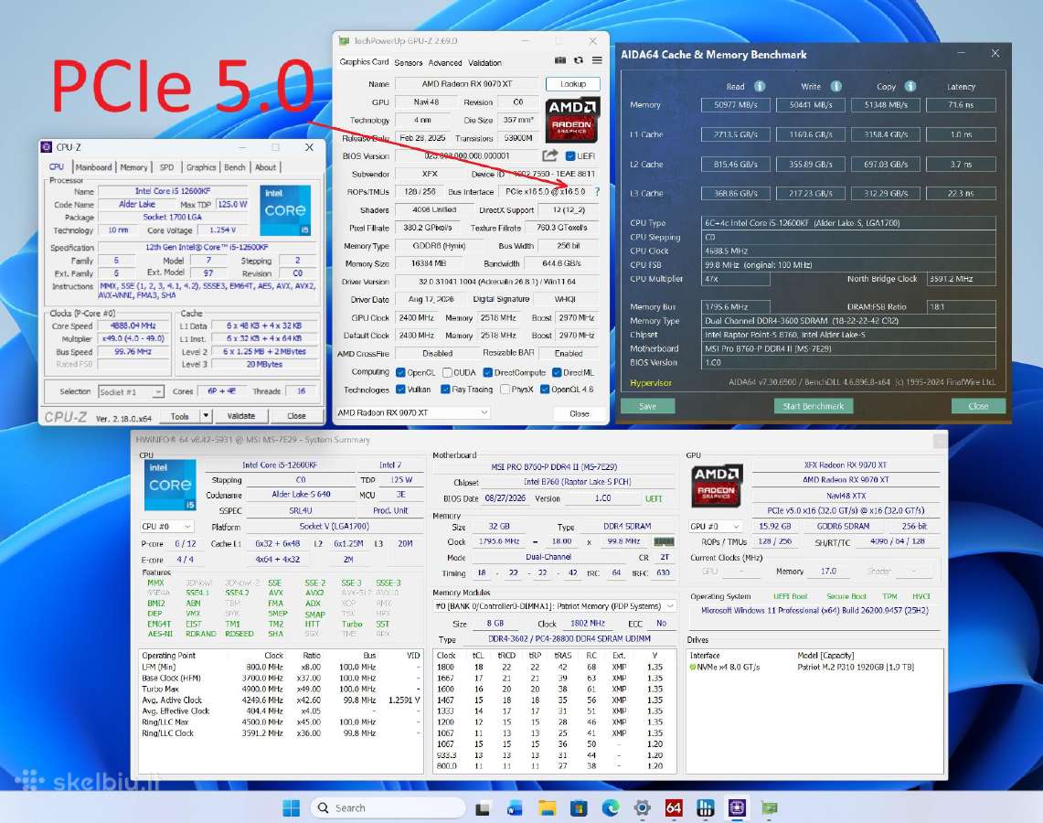The height and width of the screenshot is (823, 1043).
Task: Open the CPU #0 dropdown in HWiNFO
Action: coord(167,527)
